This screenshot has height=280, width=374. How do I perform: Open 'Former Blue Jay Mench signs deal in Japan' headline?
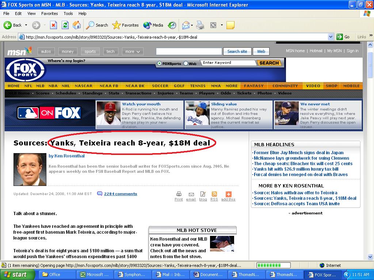pos(299,153)
